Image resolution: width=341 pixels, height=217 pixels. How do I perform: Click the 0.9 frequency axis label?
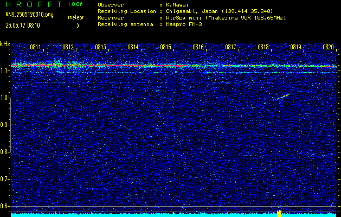[5, 125]
